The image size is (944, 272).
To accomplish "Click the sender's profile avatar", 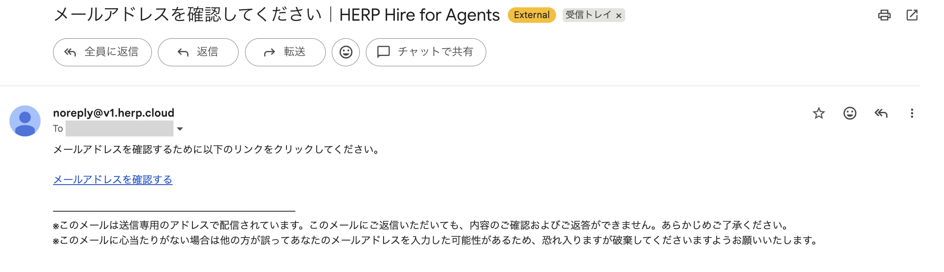I will pyautogui.click(x=25, y=121).
